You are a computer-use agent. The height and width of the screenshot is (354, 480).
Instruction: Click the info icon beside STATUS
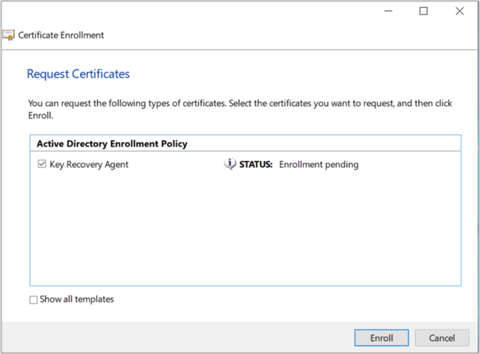click(230, 164)
